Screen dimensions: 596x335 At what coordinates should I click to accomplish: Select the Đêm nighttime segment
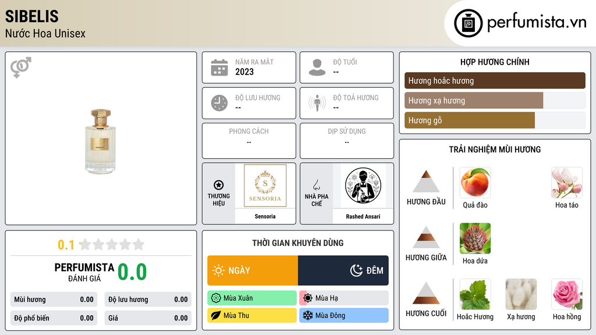point(343,270)
